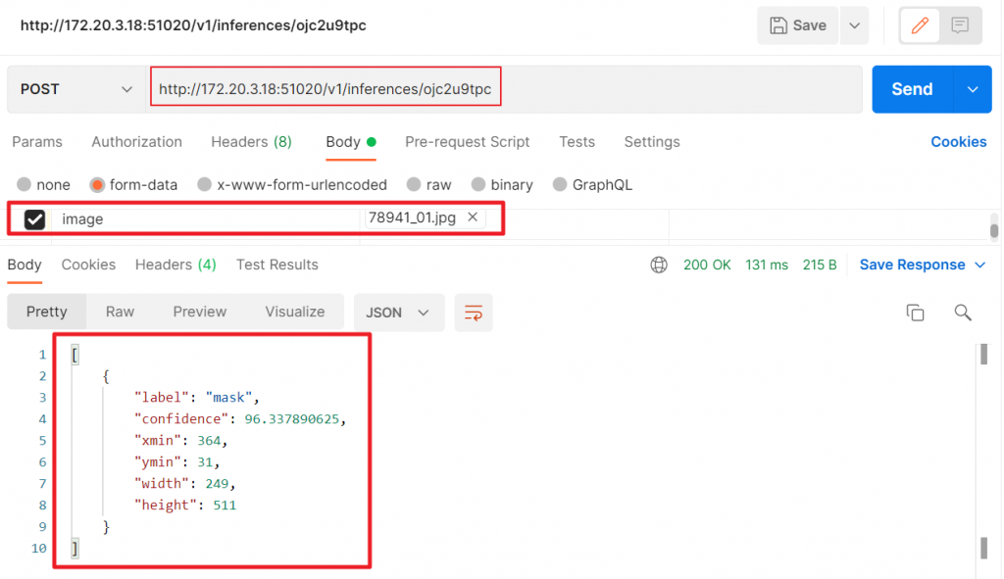Uncheck the image parameter checkbox
Viewport: 1004px width, 579px height.
(34, 219)
